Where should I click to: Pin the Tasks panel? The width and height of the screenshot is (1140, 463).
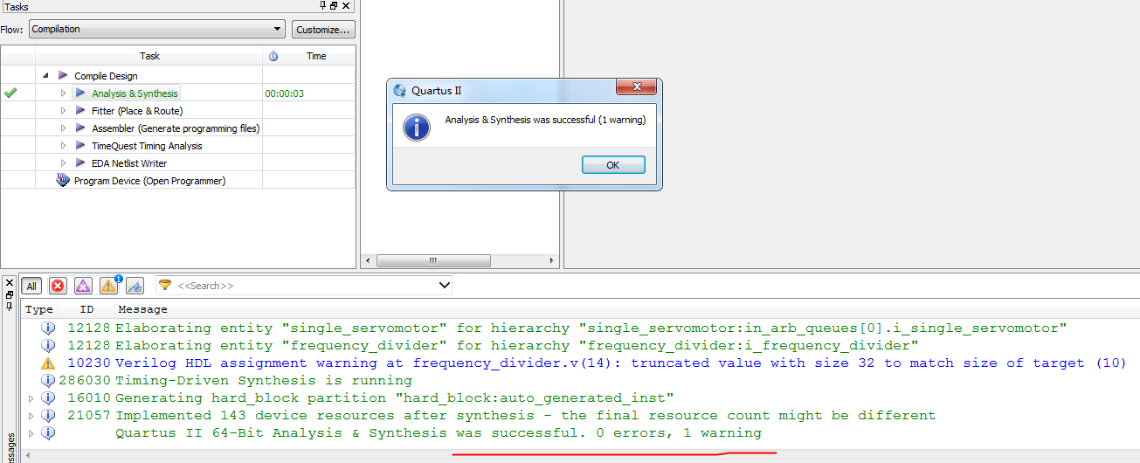(322, 5)
